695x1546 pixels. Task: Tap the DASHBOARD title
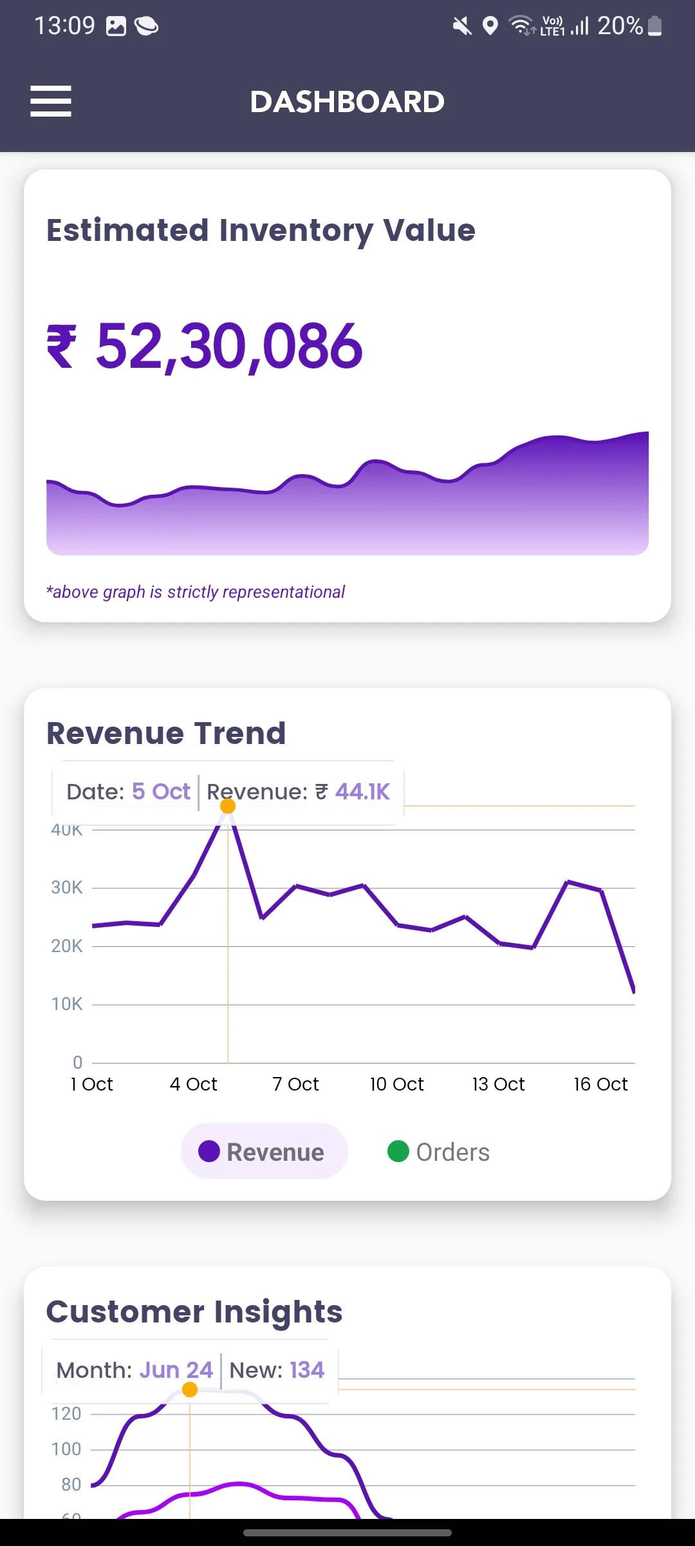click(x=347, y=102)
